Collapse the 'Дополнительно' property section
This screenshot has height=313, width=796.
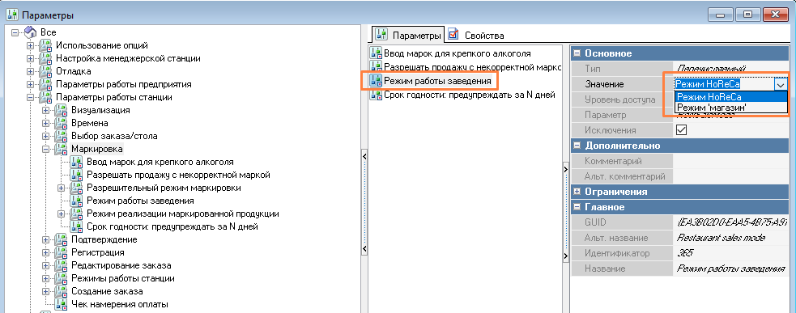(577, 146)
